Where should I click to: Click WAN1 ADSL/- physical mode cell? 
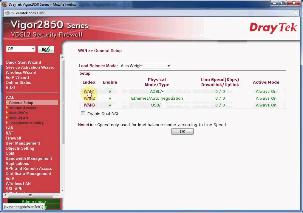pos(157,91)
